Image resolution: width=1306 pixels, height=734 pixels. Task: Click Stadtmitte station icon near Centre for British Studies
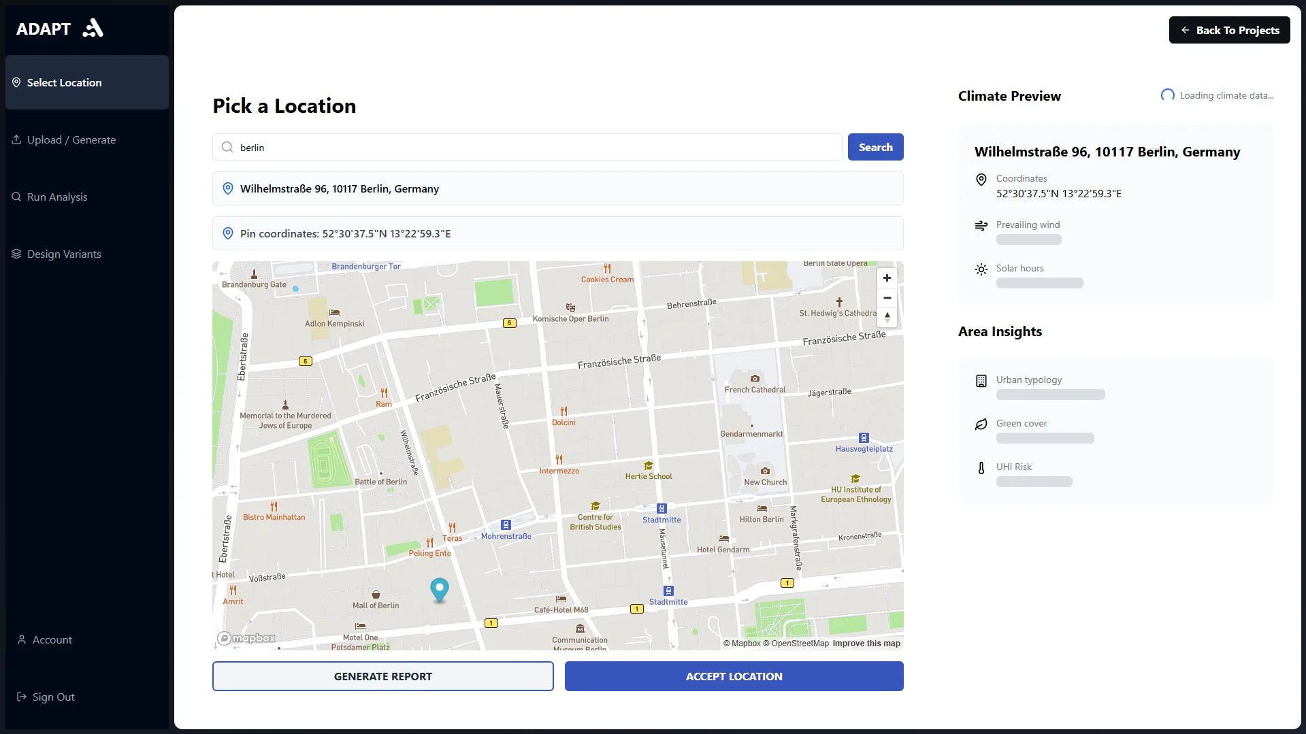(x=662, y=509)
